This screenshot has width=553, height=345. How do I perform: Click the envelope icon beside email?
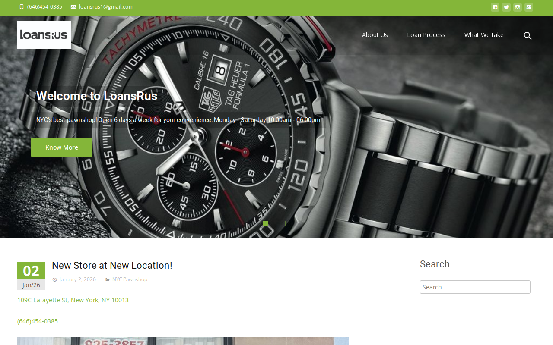73,7
